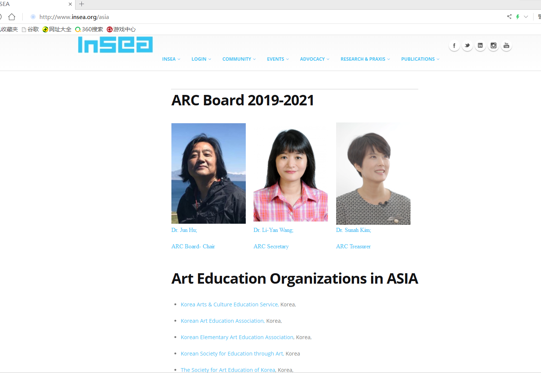This screenshot has height=373, width=541.
Task: Click the InSEA logo
Action: coord(115,45)
